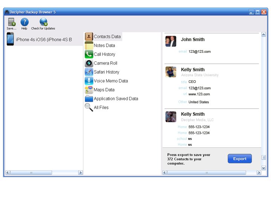Click the blue Export button
271x202 pixels.
coord(239,159)
